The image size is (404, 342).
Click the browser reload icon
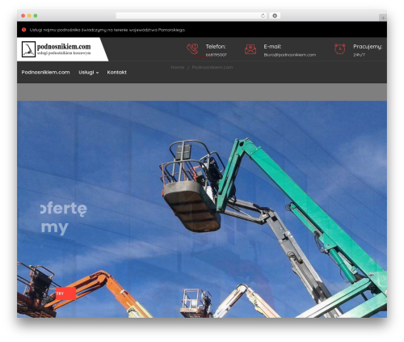263,15
